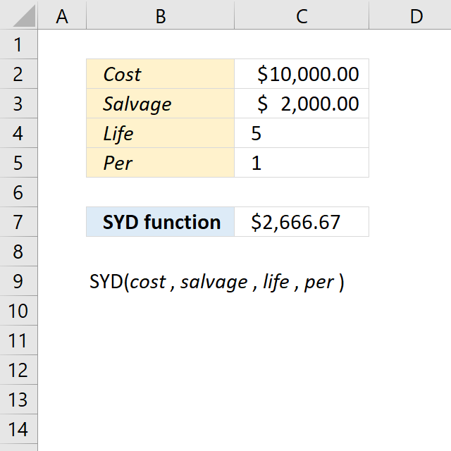Select column C header
Viewport: 451px width, 451px height.
tap(302, 15)
